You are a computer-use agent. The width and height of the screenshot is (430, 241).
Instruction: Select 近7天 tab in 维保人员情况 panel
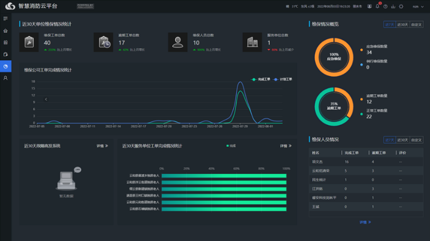(389, 140)
